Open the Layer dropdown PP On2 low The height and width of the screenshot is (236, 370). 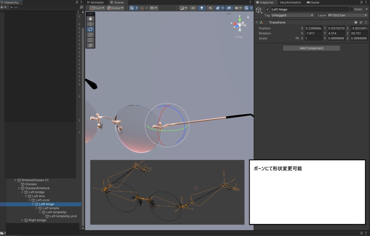(x=347, y=16)
